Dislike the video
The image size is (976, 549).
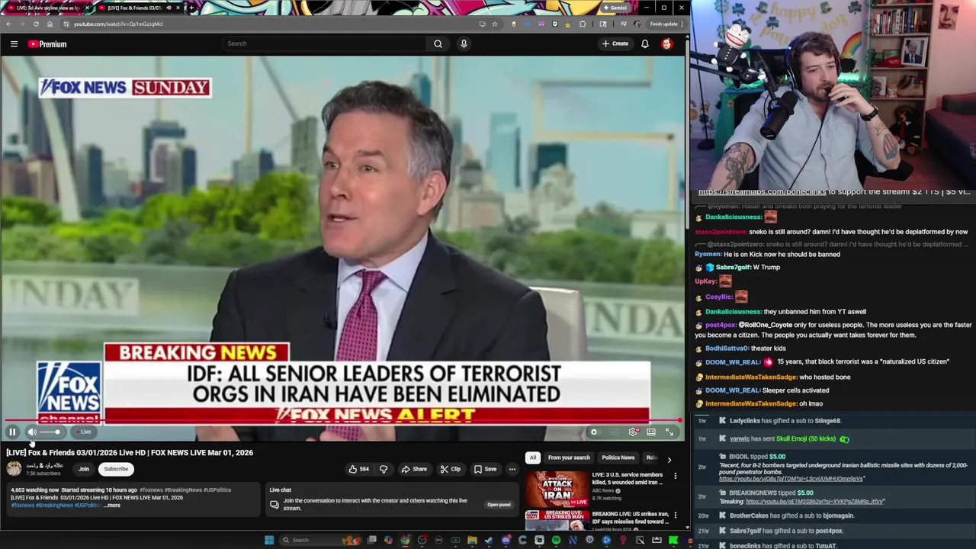(384, 469)
